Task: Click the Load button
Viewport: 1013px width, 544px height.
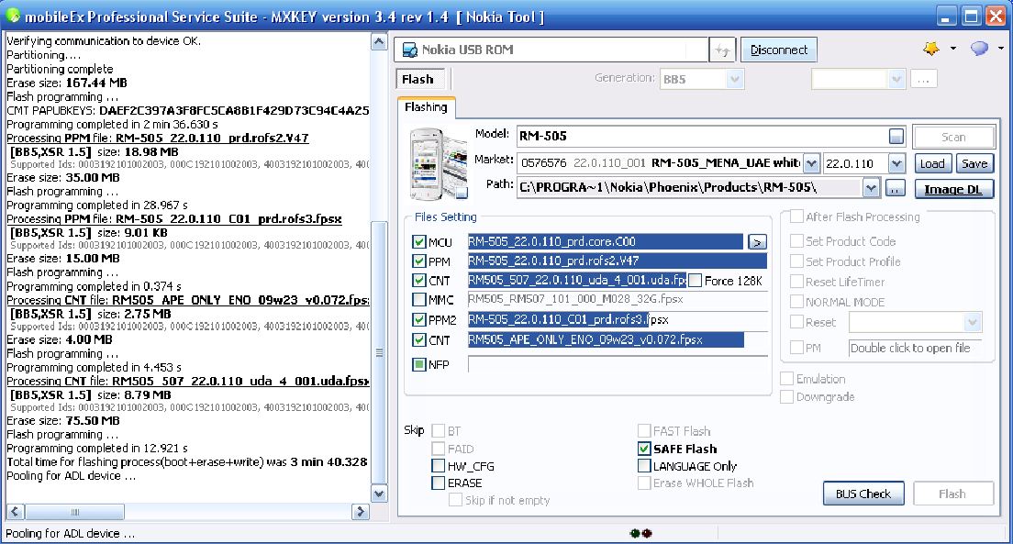Action: coord(931,163)
